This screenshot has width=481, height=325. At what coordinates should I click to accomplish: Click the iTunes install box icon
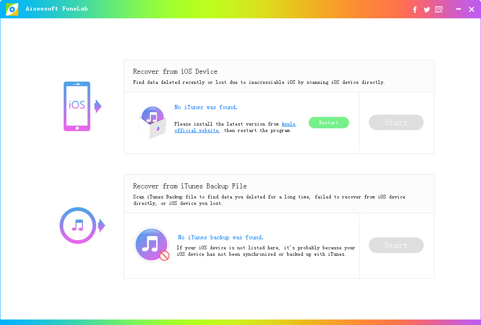tap(152, 122)
